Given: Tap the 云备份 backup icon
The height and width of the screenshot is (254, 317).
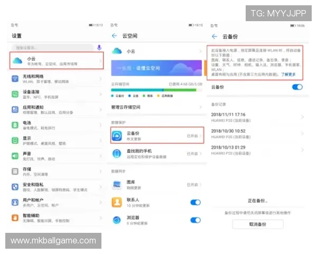Looking at the screenshot, I should 117,135.
